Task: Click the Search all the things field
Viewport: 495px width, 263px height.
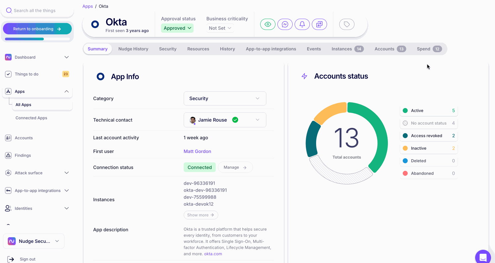Action: pyautogui.click(x=40, y=11)
